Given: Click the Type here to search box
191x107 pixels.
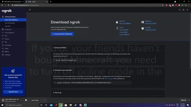Looking at the screenshot, I should coord(22,105).
